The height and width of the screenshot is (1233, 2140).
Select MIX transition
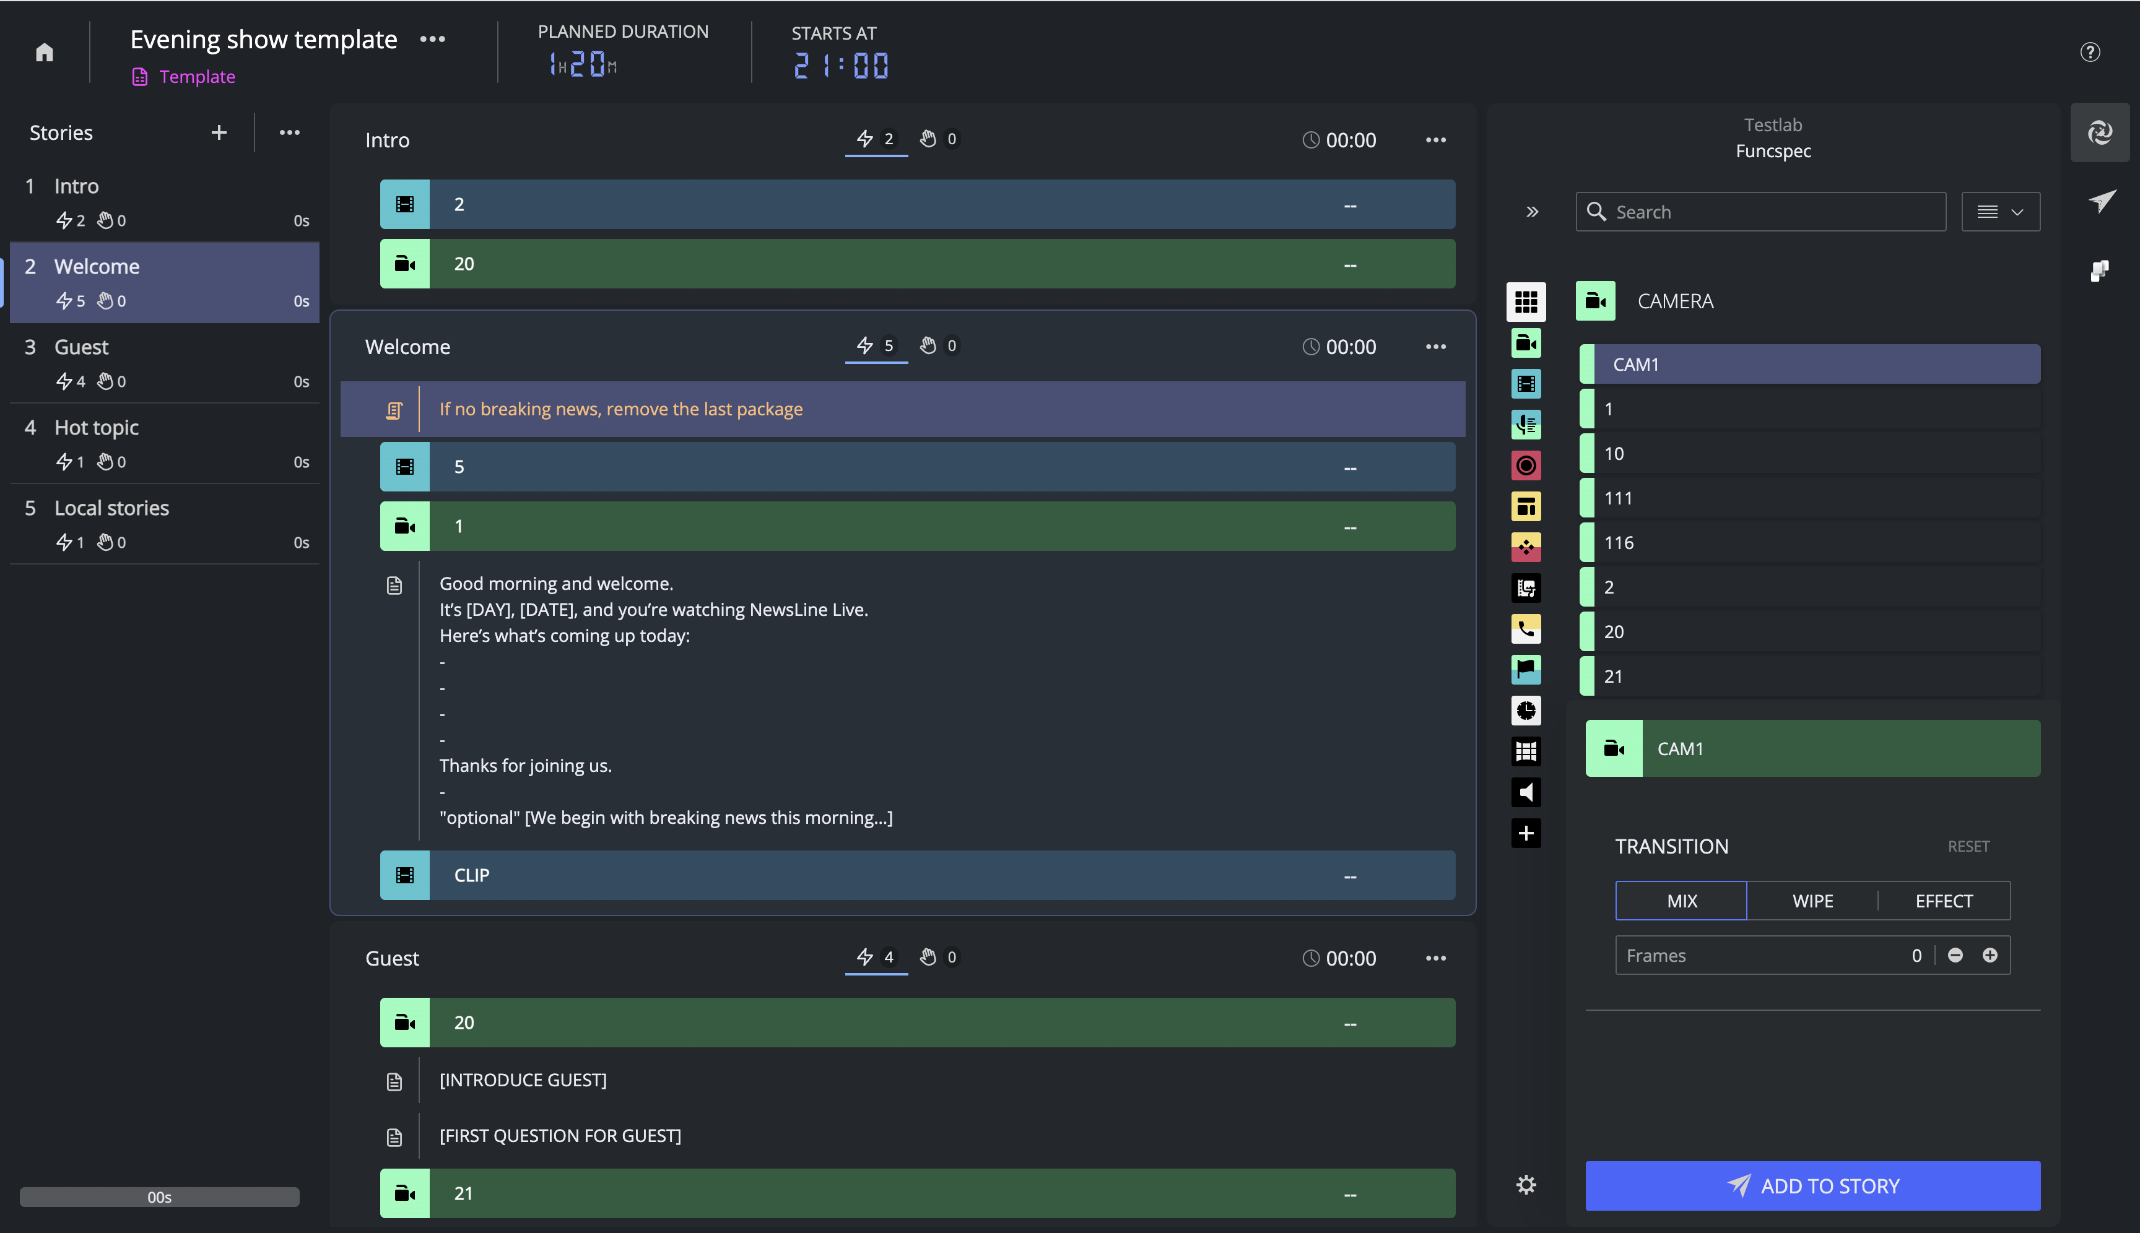coord(1681,900)
